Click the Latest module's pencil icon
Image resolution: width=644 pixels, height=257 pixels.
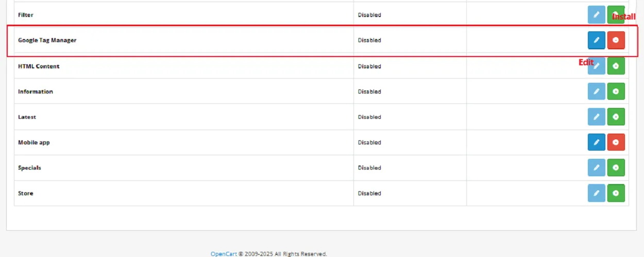(x=596, y=117)
